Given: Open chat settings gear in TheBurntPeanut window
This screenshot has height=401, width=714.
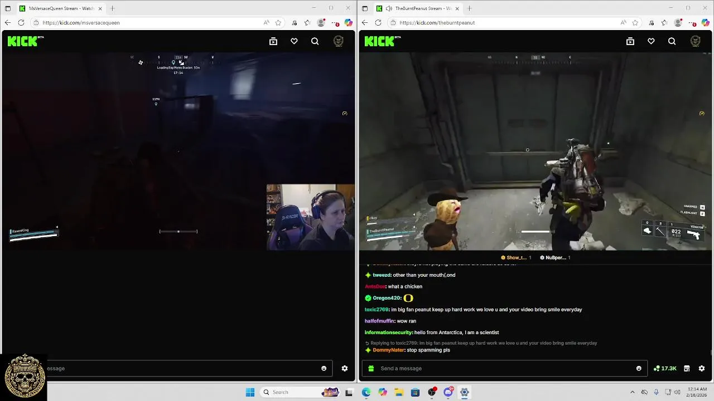Looking at the screenshot, I should [702, 368].
